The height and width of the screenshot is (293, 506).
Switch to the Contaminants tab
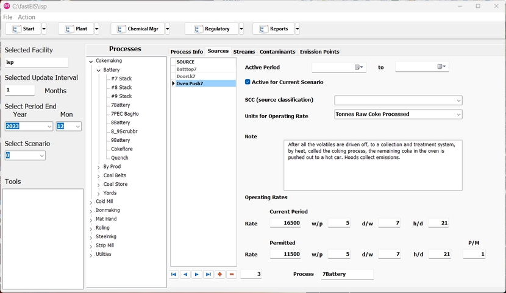point(277,52)
